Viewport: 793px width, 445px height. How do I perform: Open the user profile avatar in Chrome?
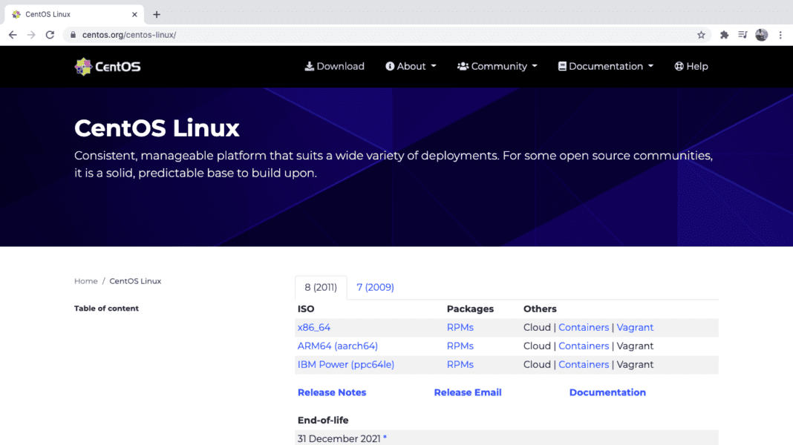coord(761,34)
